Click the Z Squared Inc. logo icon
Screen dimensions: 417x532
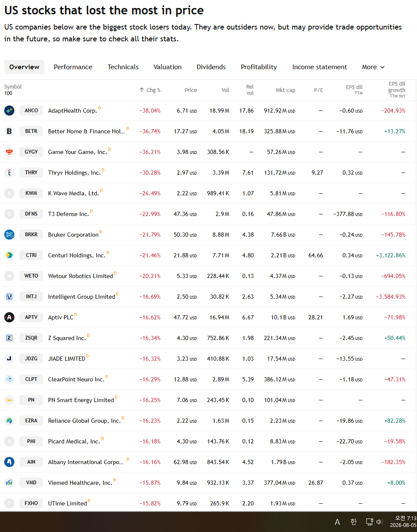point(9,338)
